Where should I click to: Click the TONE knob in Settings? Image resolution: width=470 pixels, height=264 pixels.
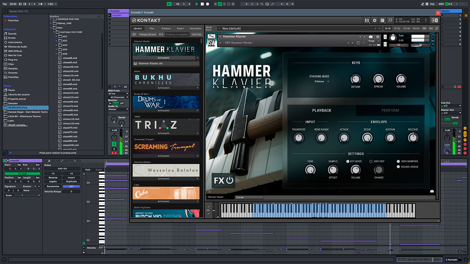click(x=310, y=169)
